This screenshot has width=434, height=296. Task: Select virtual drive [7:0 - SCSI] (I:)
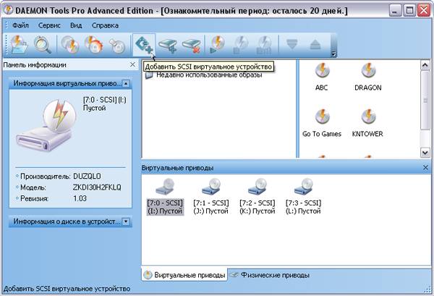pos(165,197)
